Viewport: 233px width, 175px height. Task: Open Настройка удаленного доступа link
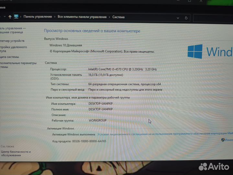click(x=13, y=49)
